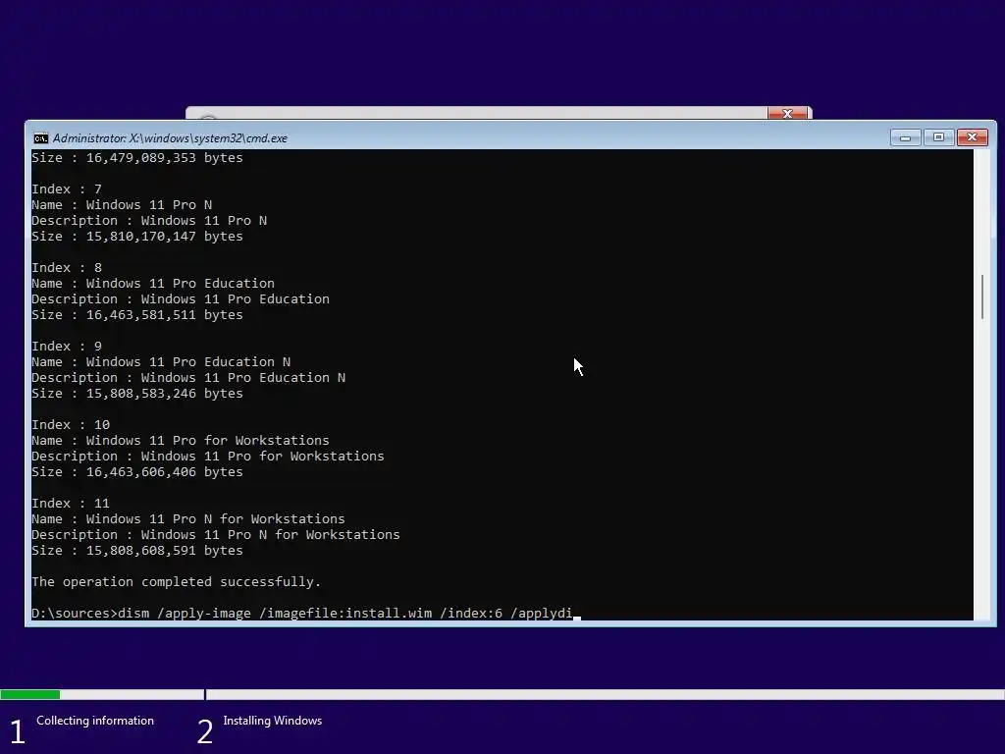
Task: Click 'Description : Windows 11 Pro Education N' line
Action: click(x=188, y=378)
